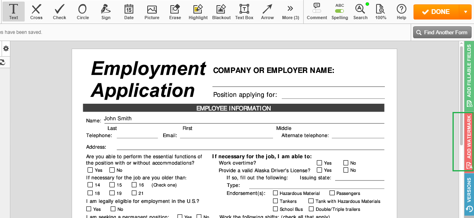Image resolution: width=474 pixels, height=218 pixels.
Task: Open the Add Watermark tab
Action: [469, 141]
